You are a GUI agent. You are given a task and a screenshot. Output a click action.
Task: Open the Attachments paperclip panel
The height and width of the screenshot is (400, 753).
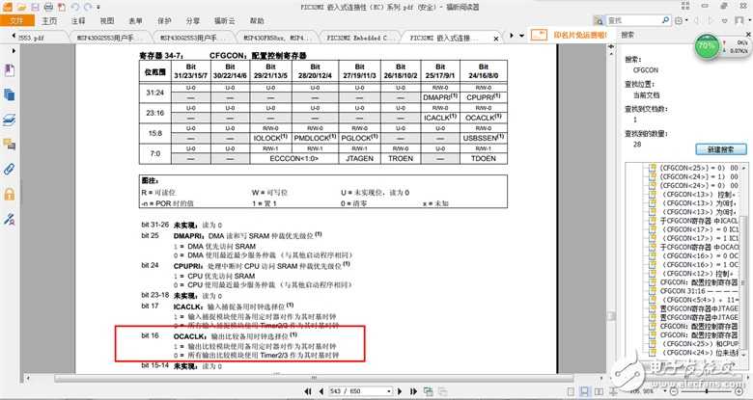tap(10, 169)
